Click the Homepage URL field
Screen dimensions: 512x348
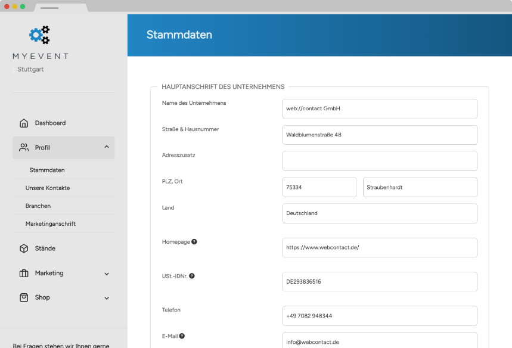[x=380, y=248]
